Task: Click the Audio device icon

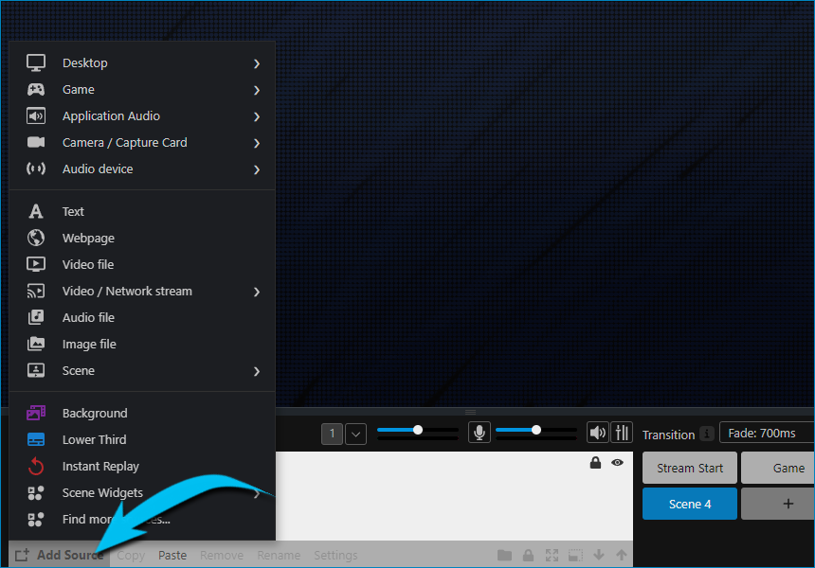Action: coord(36,169)
